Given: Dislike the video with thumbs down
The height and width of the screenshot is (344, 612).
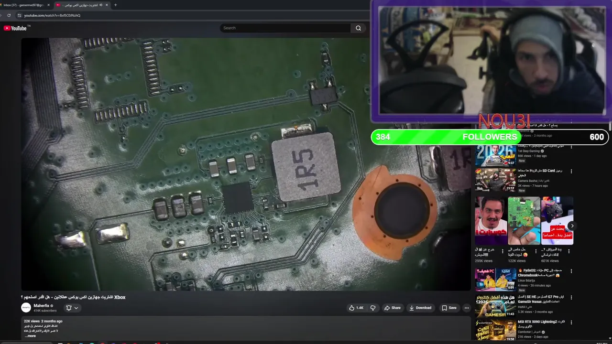Looking at the screenshot, I should click(x=373, y=308).
